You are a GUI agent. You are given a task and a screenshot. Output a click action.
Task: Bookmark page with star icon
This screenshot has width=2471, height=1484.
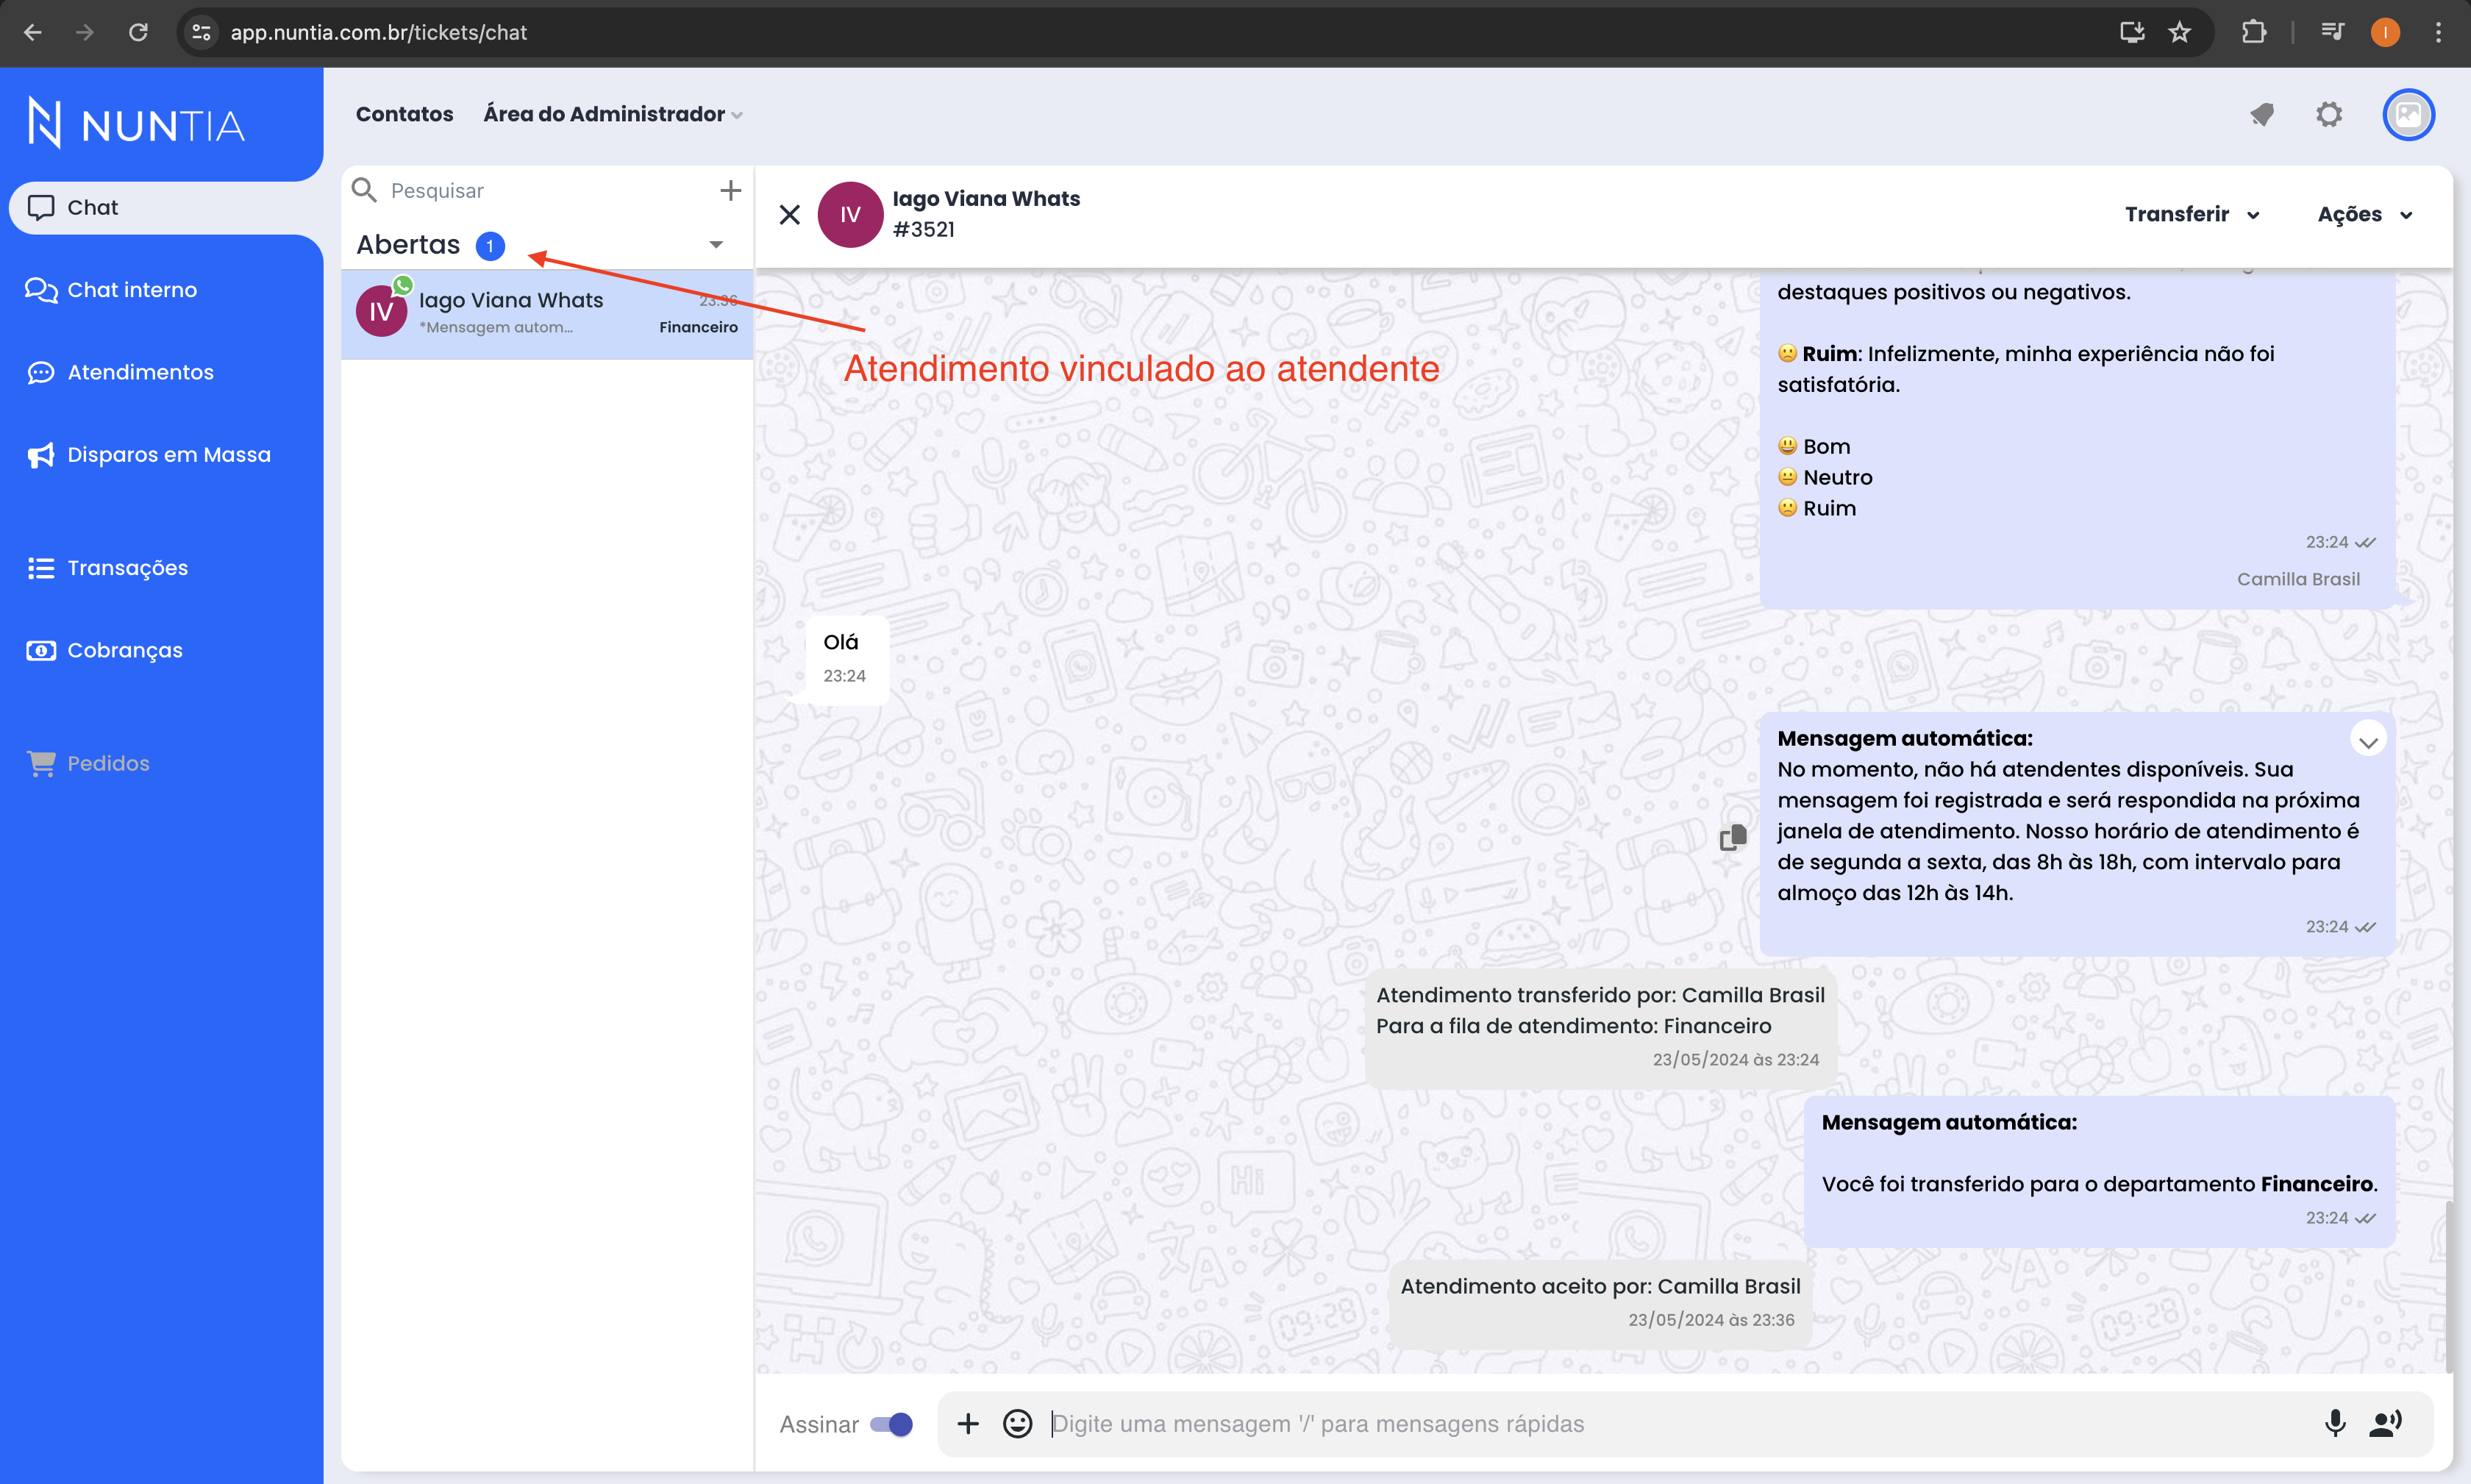click(2179, 32)
